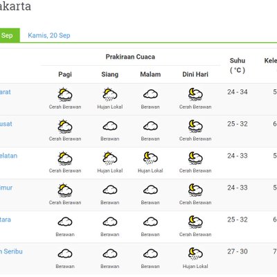The width and height of the screenshot is (277, 277).
Task: Open the Timur region link
Action: click(x=6, y=188)
